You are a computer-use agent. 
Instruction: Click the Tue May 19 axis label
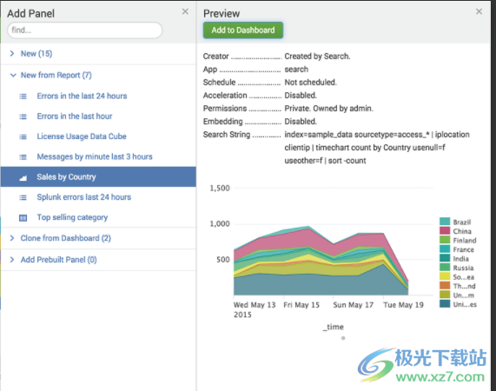click(403, 305)
